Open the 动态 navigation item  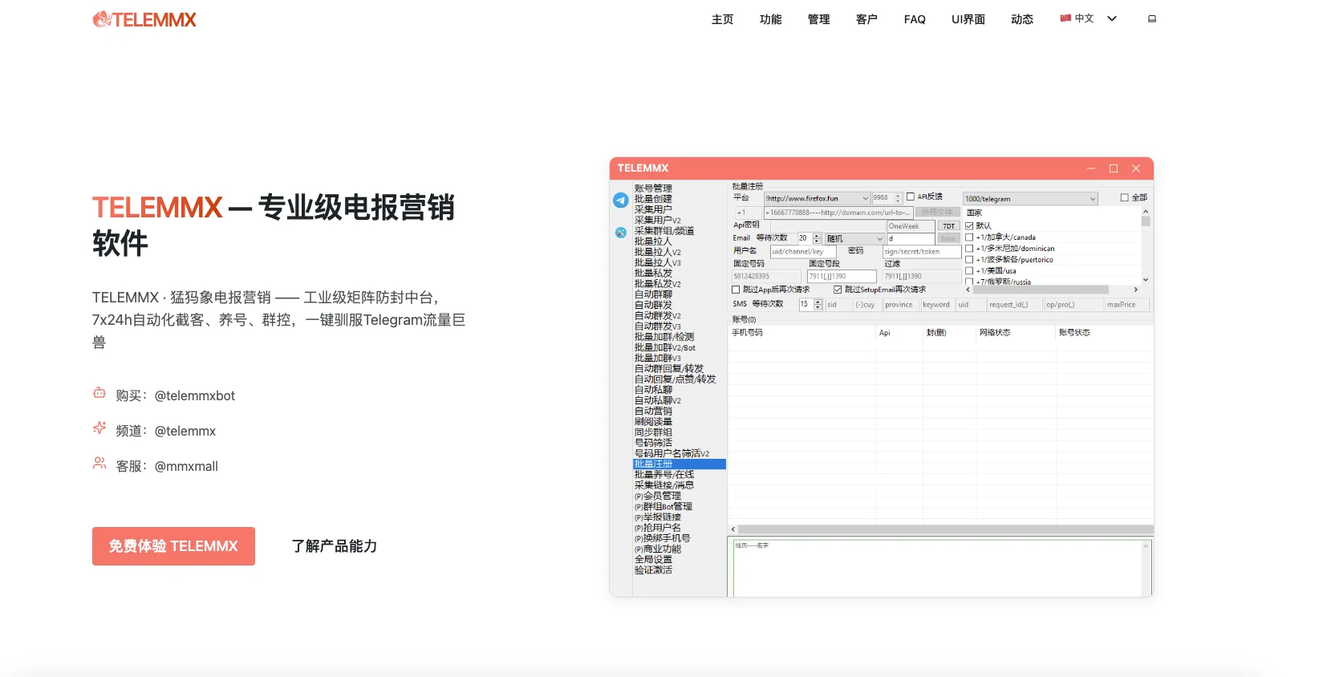click(1022, 19)
